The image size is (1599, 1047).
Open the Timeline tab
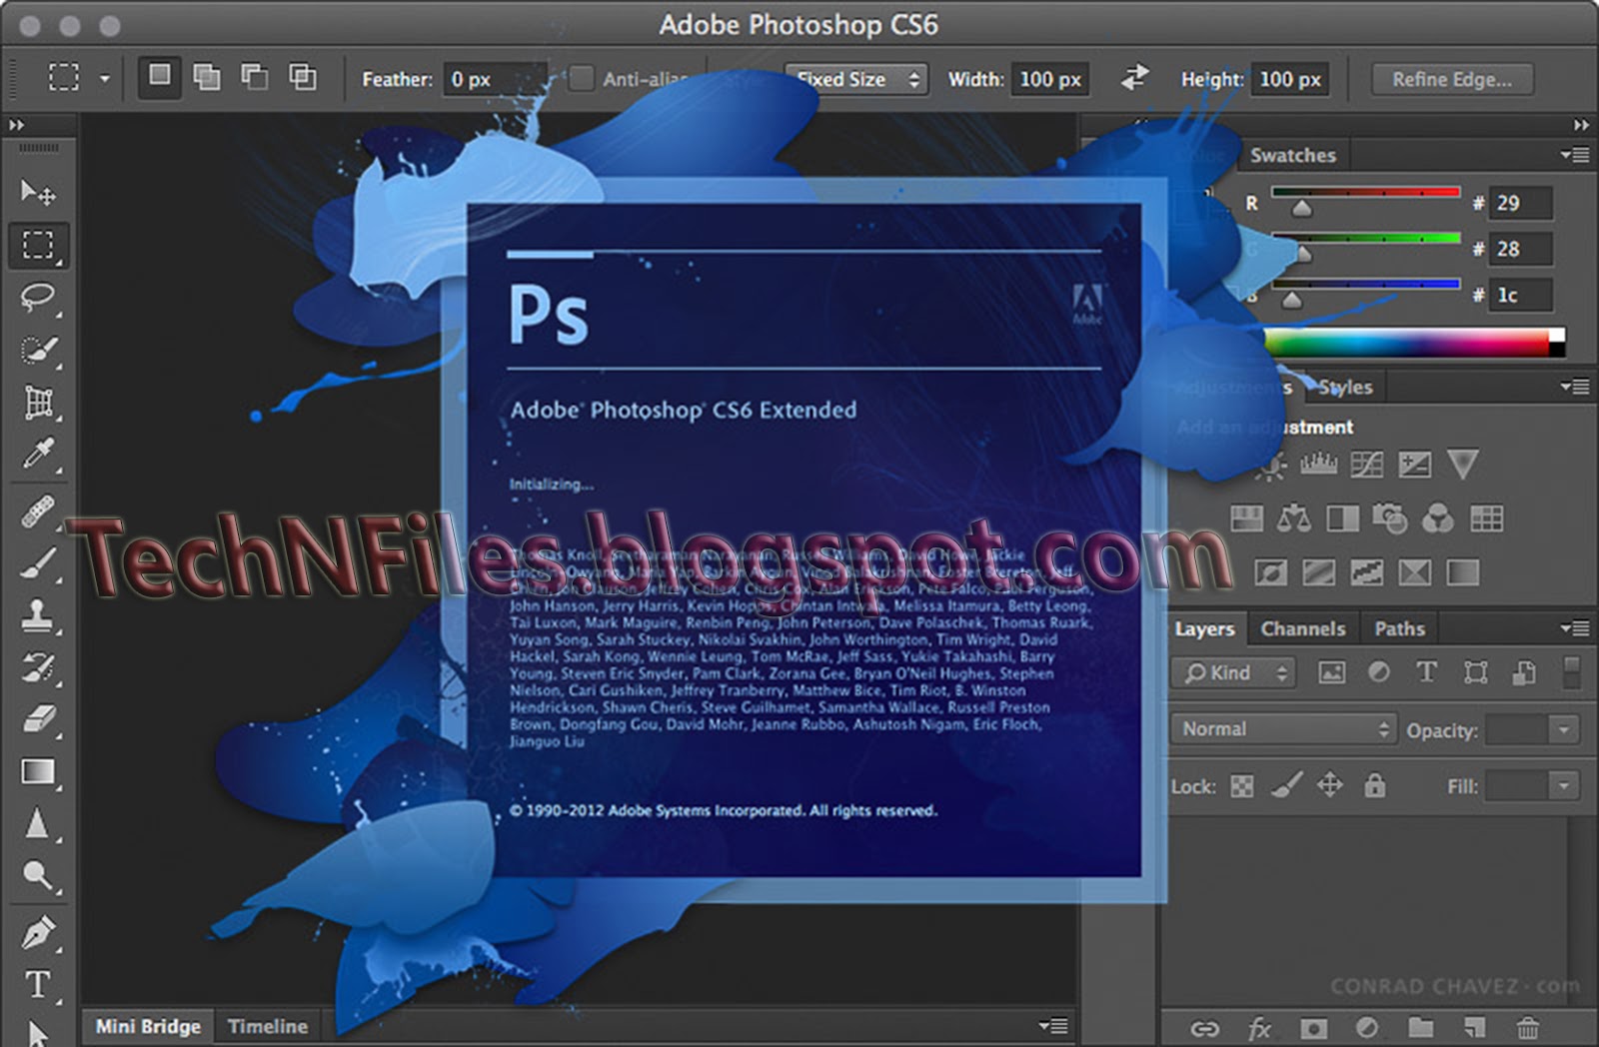[x=268, y=1026]
